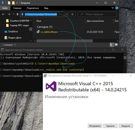The width and height of the screenshot is (135, 130).
Task: Open the Файл menu in Explorer
Action: pyautogui.click(x=5, y=8)
